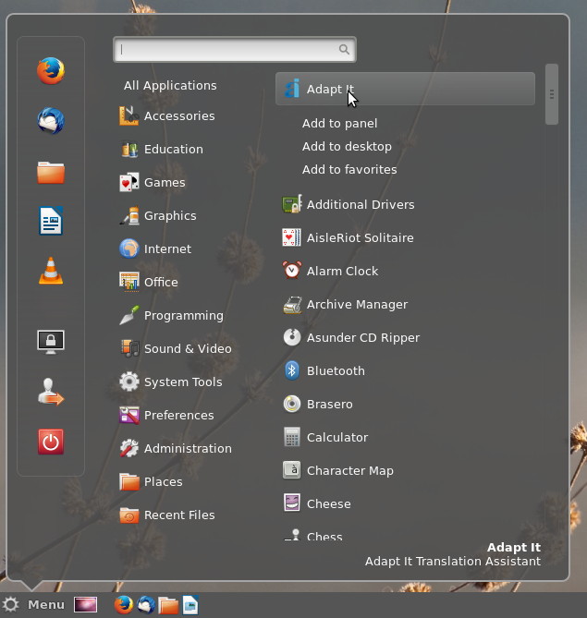
Task: Open Bluetooth settings from the app list
Action: point(335,370)
